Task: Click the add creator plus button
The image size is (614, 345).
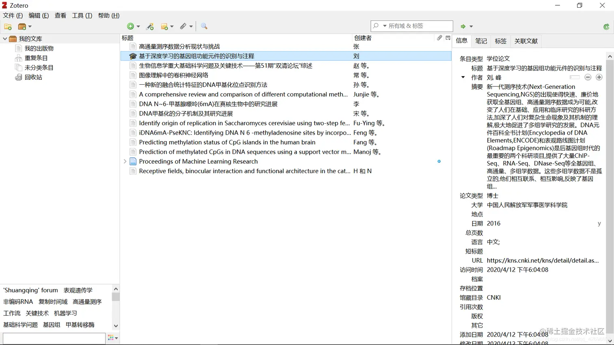Action: click(x=599, y=77)
